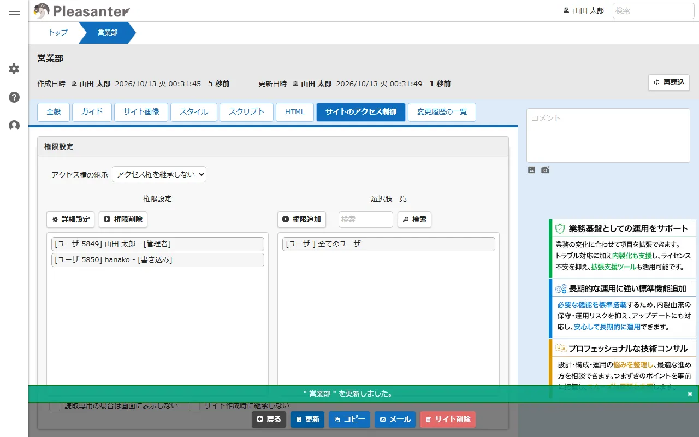
Task: Click the 権限削除 button
Action: coord(123,220)
